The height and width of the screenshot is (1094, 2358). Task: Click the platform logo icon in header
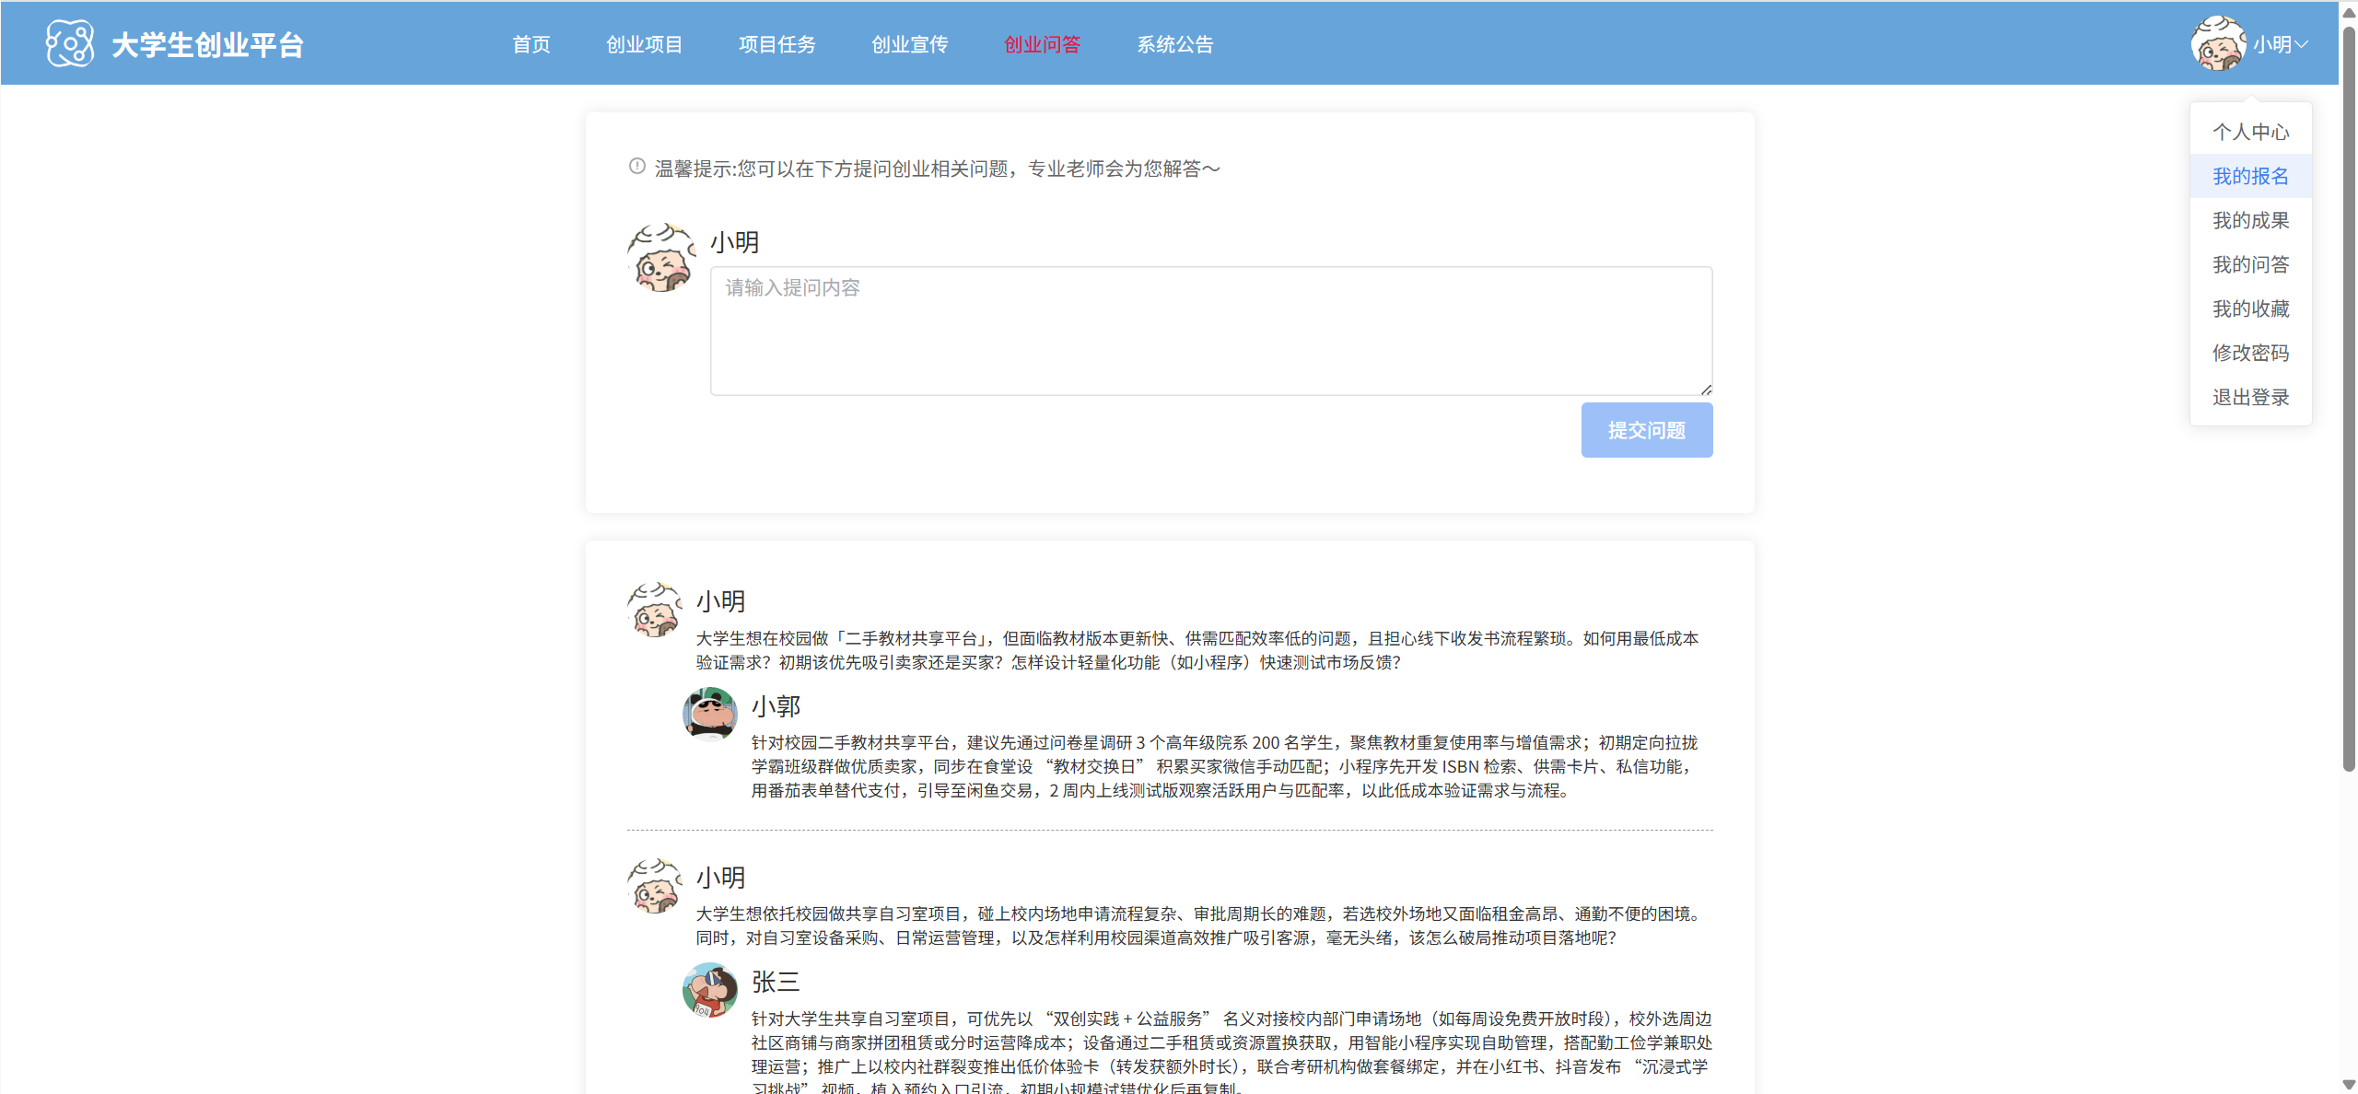70,43
